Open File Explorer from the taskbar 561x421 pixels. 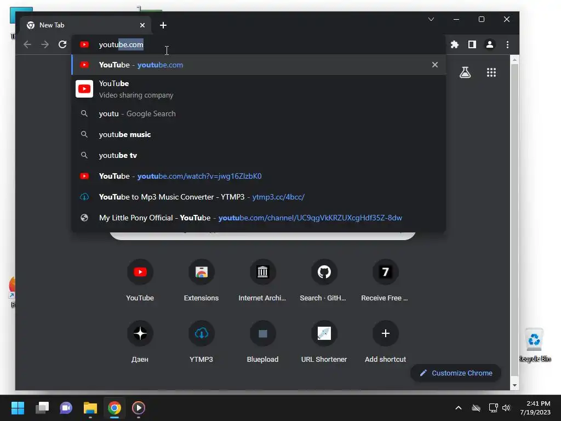tap(90, 408)
